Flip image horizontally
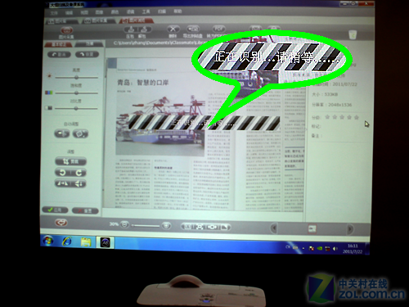This screenshot has height=307, width=409. pos(62,183)
